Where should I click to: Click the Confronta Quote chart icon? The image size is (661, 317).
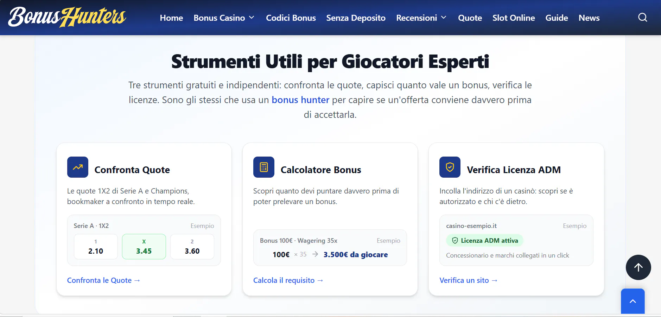pos(78,167)
